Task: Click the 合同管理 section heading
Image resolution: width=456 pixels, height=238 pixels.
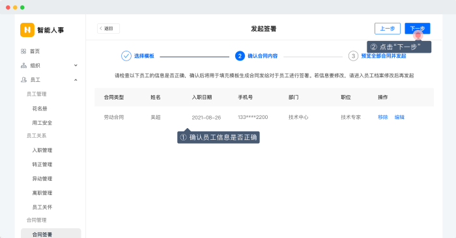Action: pos(36,220)
